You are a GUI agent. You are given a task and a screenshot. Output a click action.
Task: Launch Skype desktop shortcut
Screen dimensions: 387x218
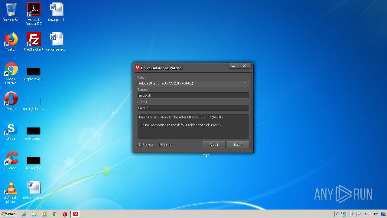click(11, 131)
